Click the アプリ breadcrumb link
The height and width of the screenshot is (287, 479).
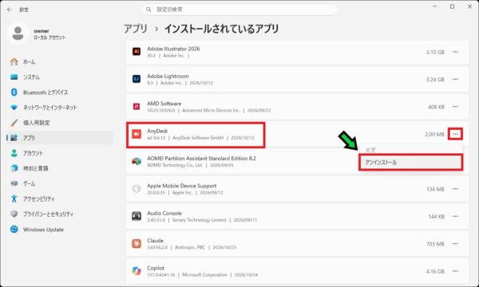[136, 29]
